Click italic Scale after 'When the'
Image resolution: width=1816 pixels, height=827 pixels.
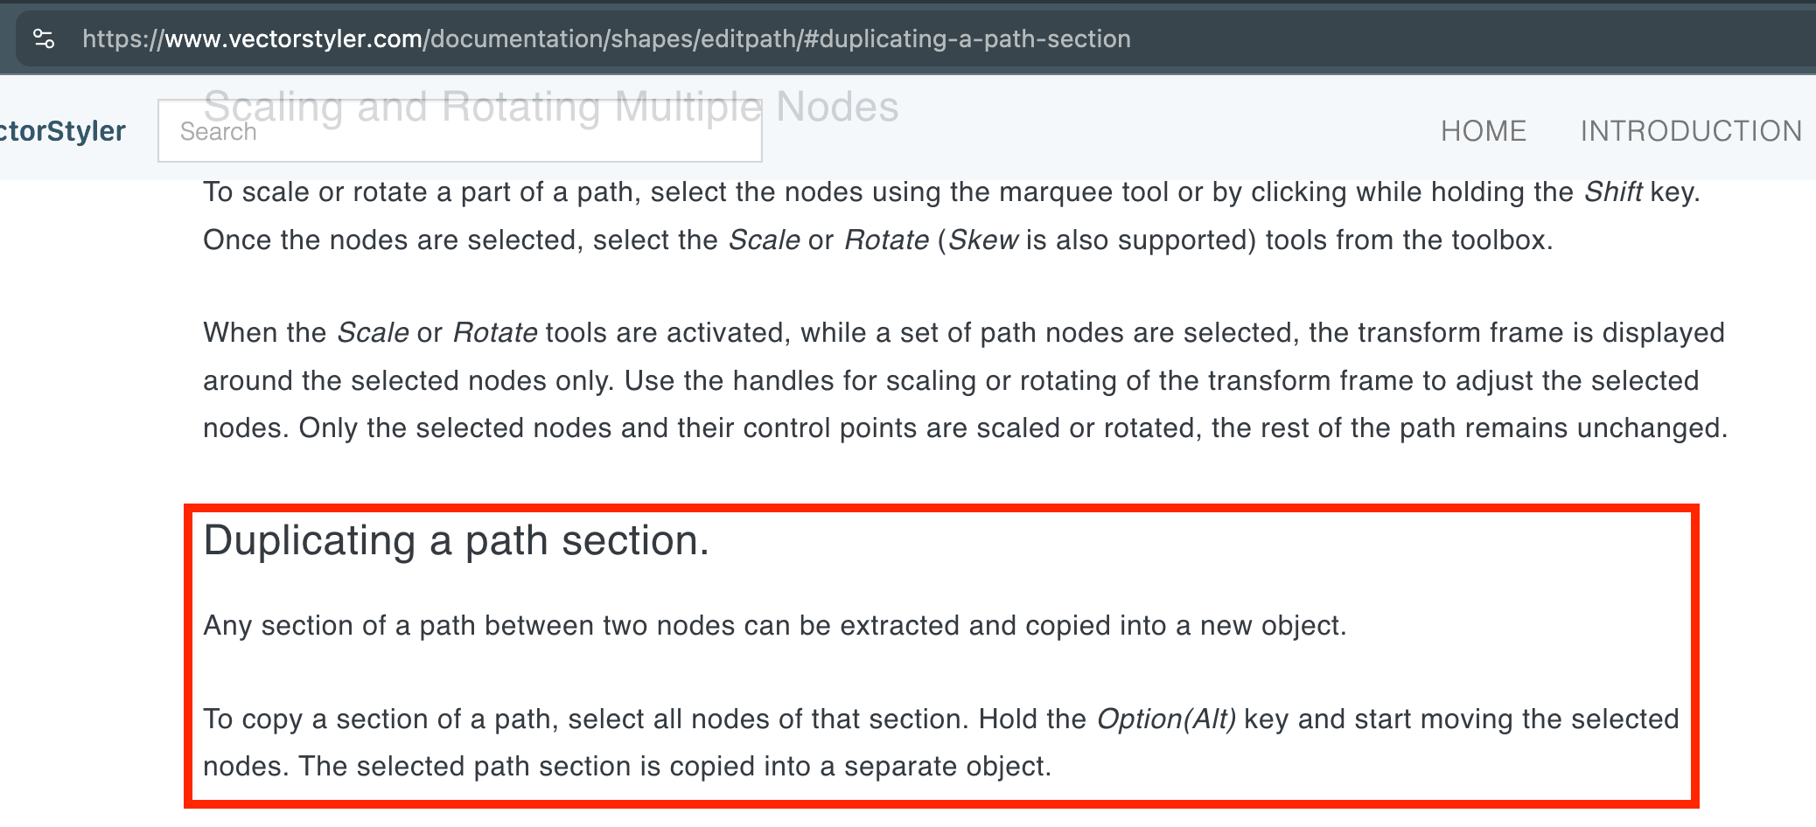pos(373,332)
